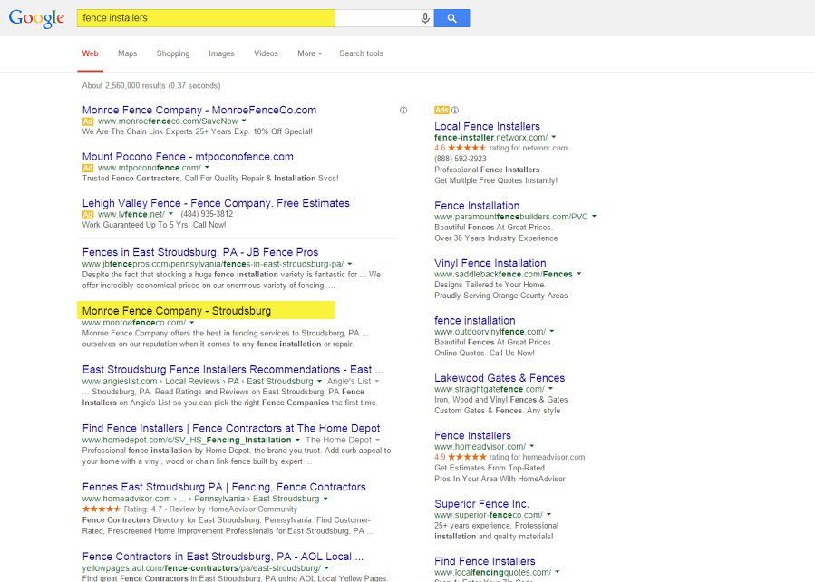The width and height of the screenshot is (815, 582).
Task: Open East Stroudsburg Fence Installers Recommendations result
Action: tap(233, 370)
